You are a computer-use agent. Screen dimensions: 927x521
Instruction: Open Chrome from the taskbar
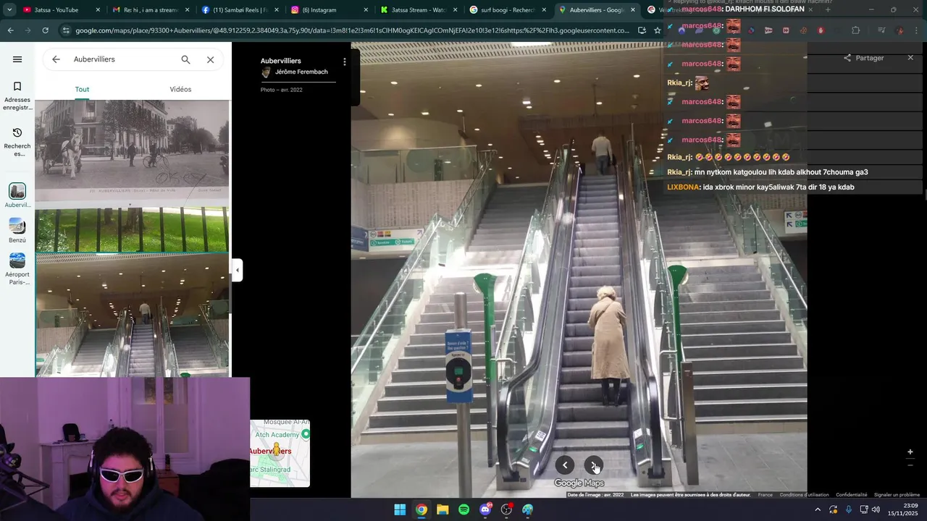(421, 509)
